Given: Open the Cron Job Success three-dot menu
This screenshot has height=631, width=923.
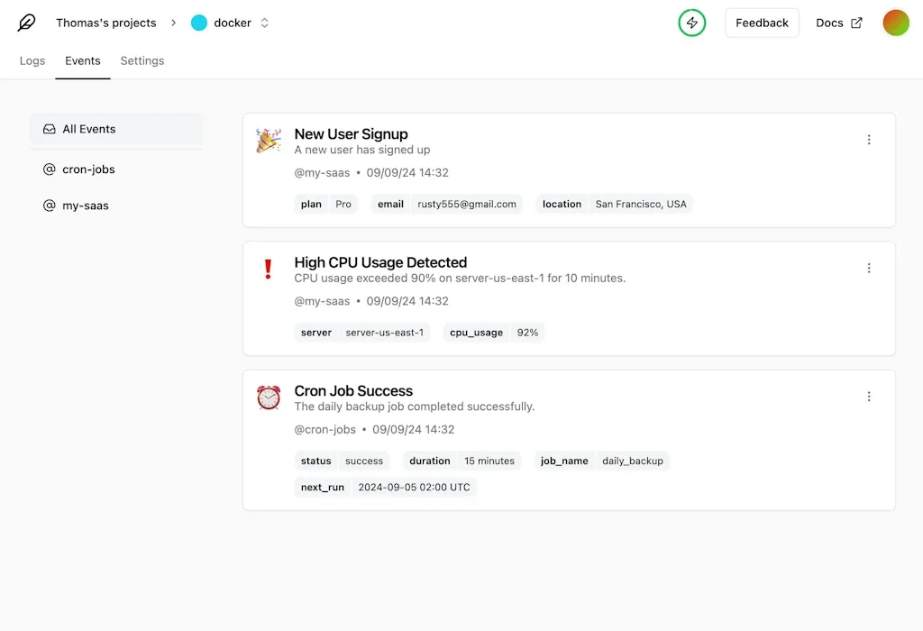Looking at the screenshot, I should point(869,396).
